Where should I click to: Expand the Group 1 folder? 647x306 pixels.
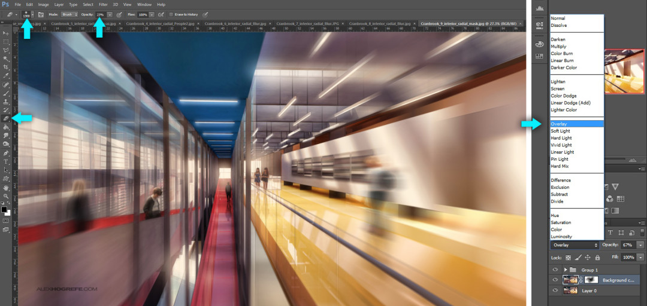(566, 270)
